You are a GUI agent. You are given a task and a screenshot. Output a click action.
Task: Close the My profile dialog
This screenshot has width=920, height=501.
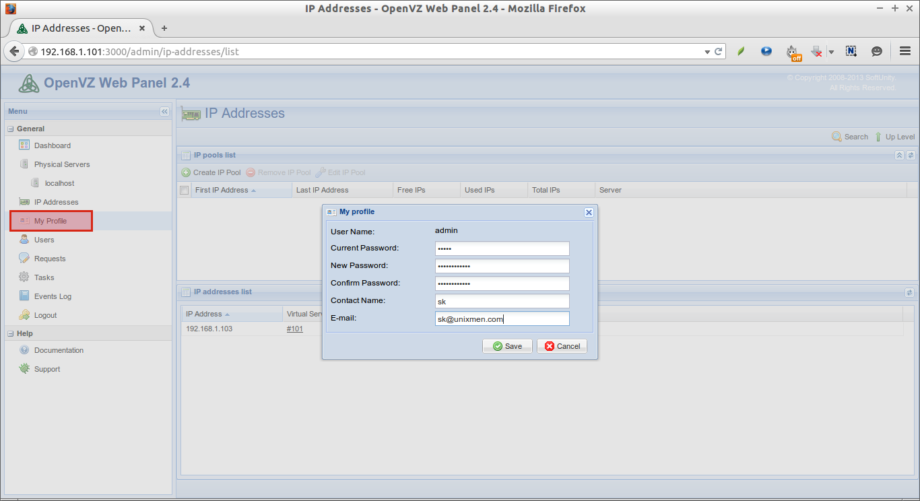pyautogui.click(x=589, y=212)
